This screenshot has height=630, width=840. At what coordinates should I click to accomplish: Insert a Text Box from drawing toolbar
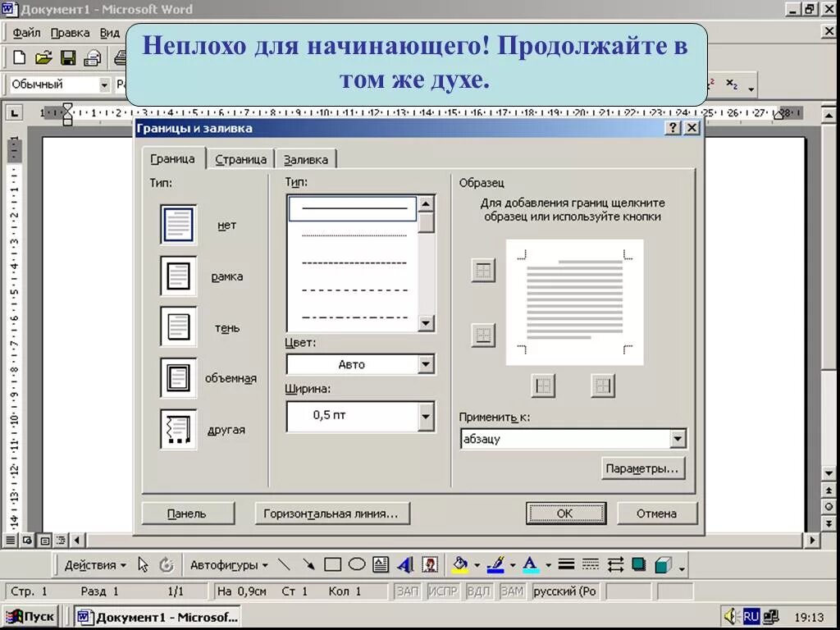click(381, 564)
